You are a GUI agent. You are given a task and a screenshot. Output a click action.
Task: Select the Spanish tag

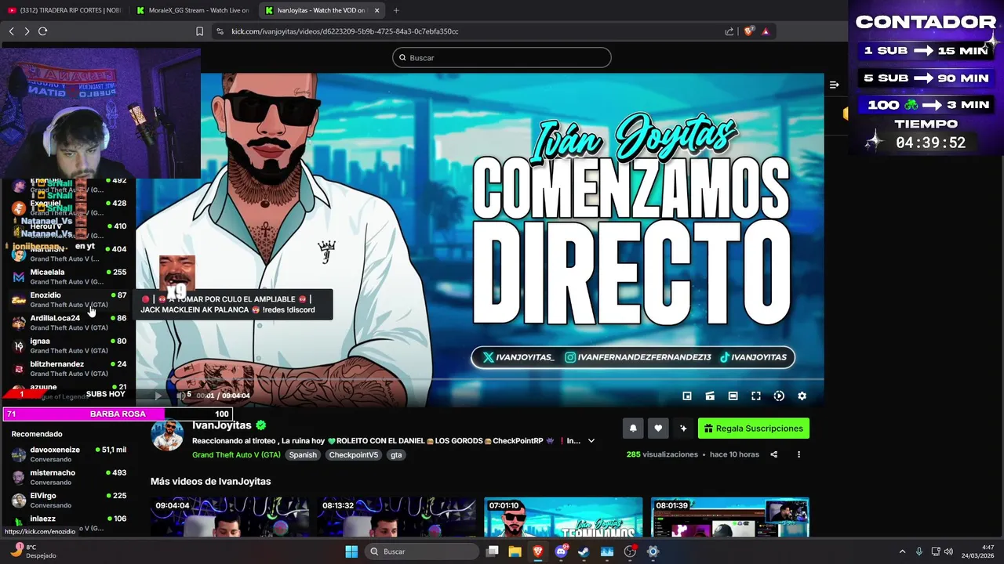pos(303,455)
